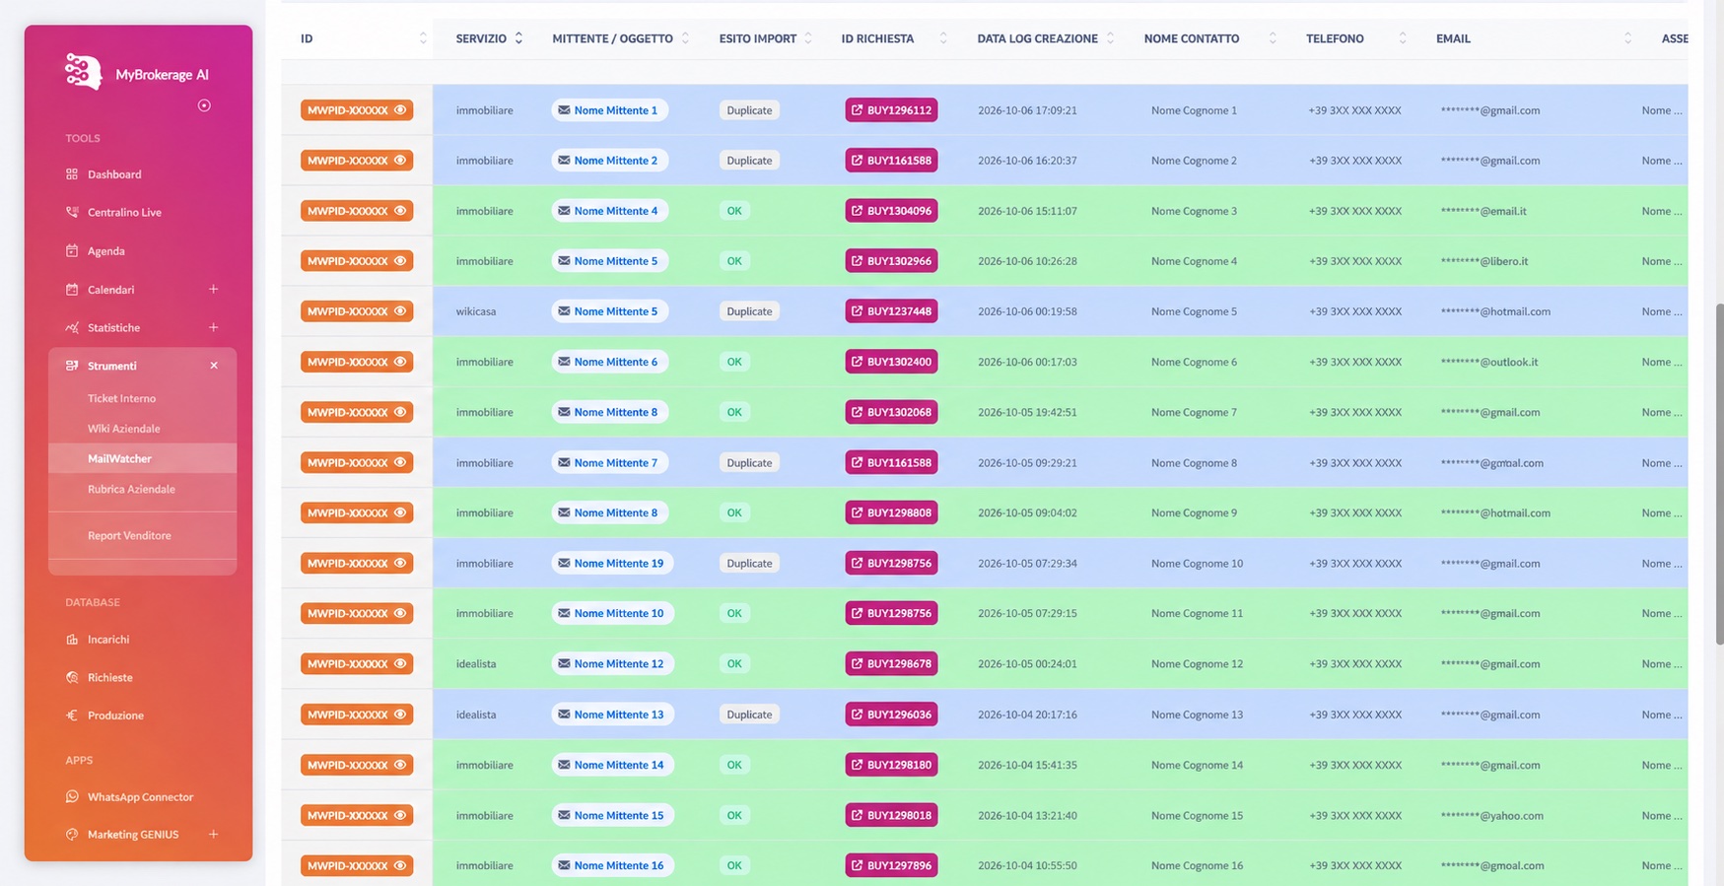Click the page vertical scrollbar thumb
This screenshot has height=886, width=1724.
click(x=1719, y=473)
